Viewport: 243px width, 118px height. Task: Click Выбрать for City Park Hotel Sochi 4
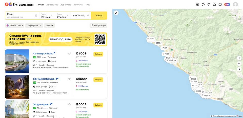tap(98, 79)
